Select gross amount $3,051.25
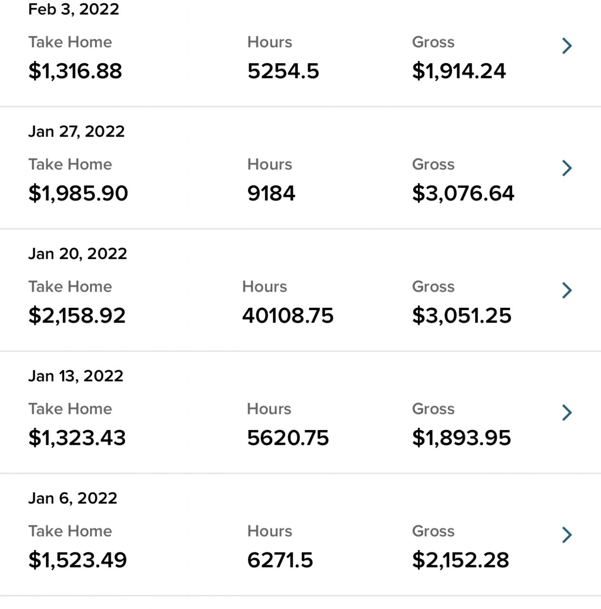 click(461, 316)
